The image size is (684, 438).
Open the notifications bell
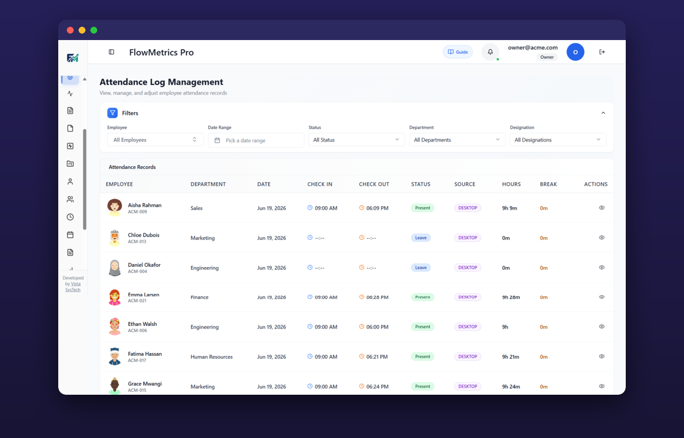(x=491, y=52)
